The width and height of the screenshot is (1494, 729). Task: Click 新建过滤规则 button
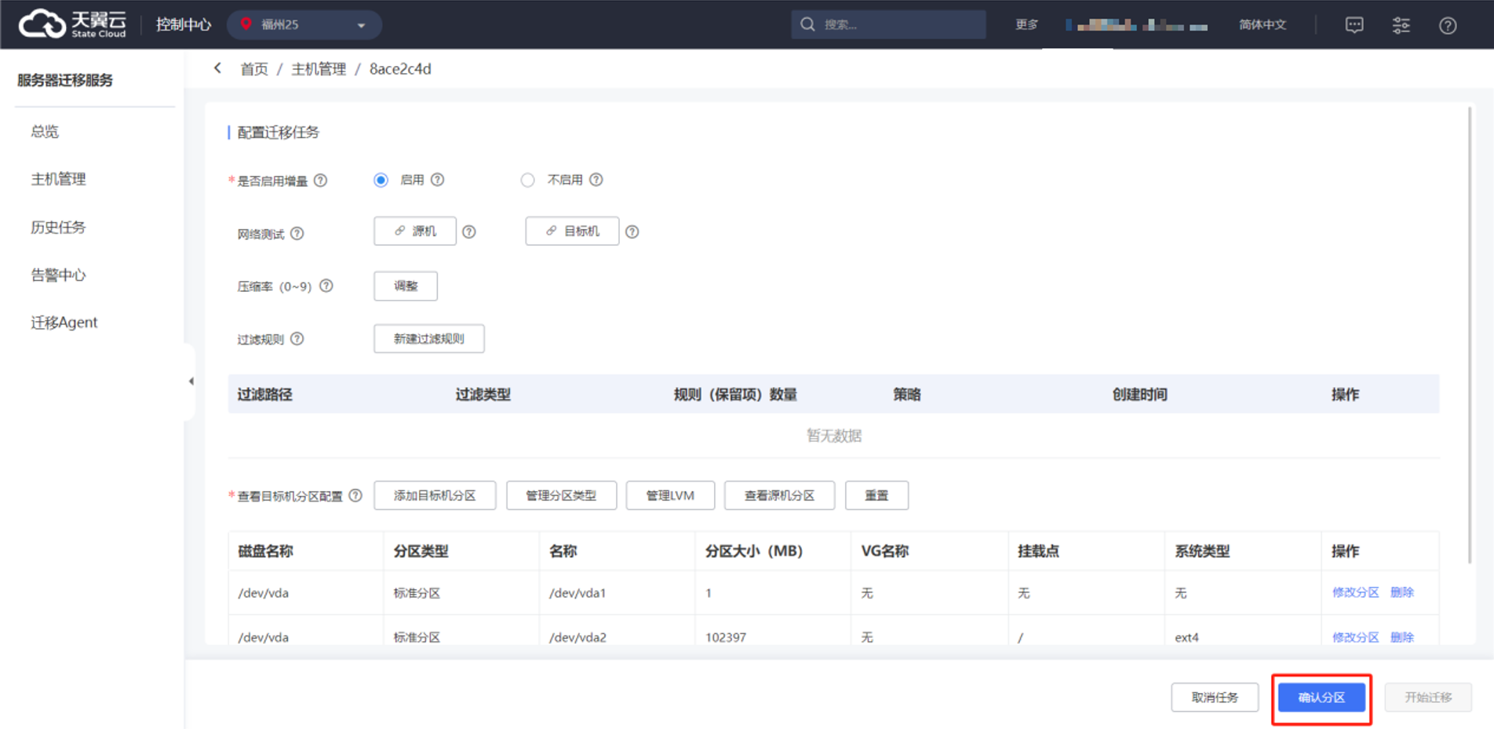click(428, 338)
